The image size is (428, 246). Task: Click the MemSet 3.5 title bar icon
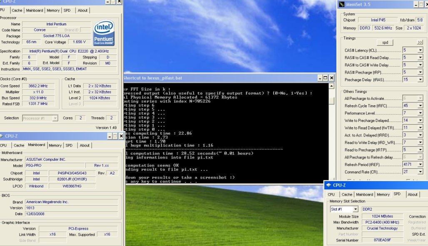[x=341, y=4]
